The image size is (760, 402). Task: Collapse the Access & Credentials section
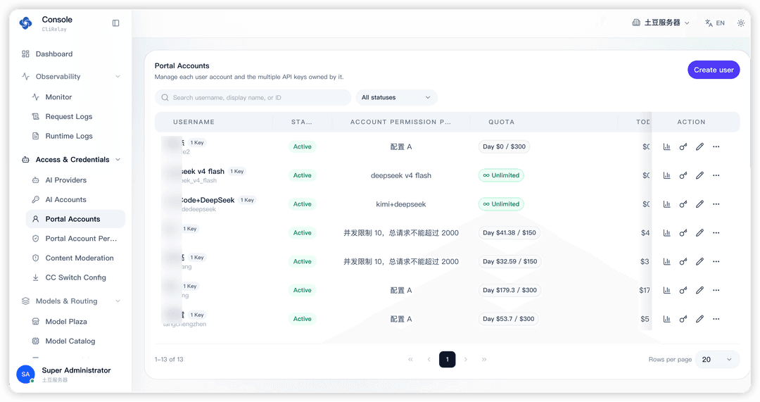tap(71, 160)
